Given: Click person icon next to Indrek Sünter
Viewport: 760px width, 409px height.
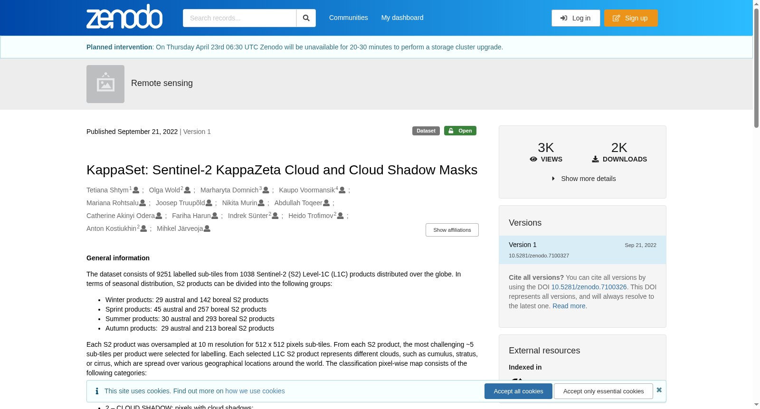Looking at the screenshot, I should [275, 216].
